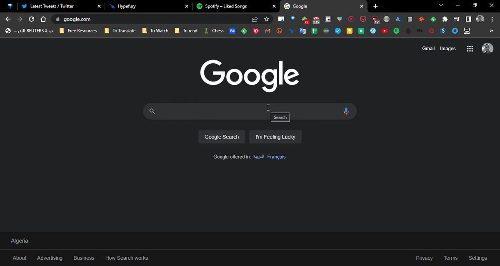Click the Google Search button

(x=222, y=137)
